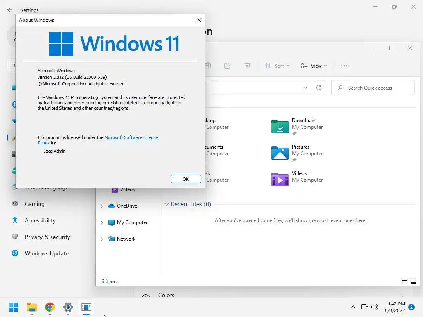This screenshot has width=423, height=317.
Task: Go back in the Settings window
Action: coord(10,10)
